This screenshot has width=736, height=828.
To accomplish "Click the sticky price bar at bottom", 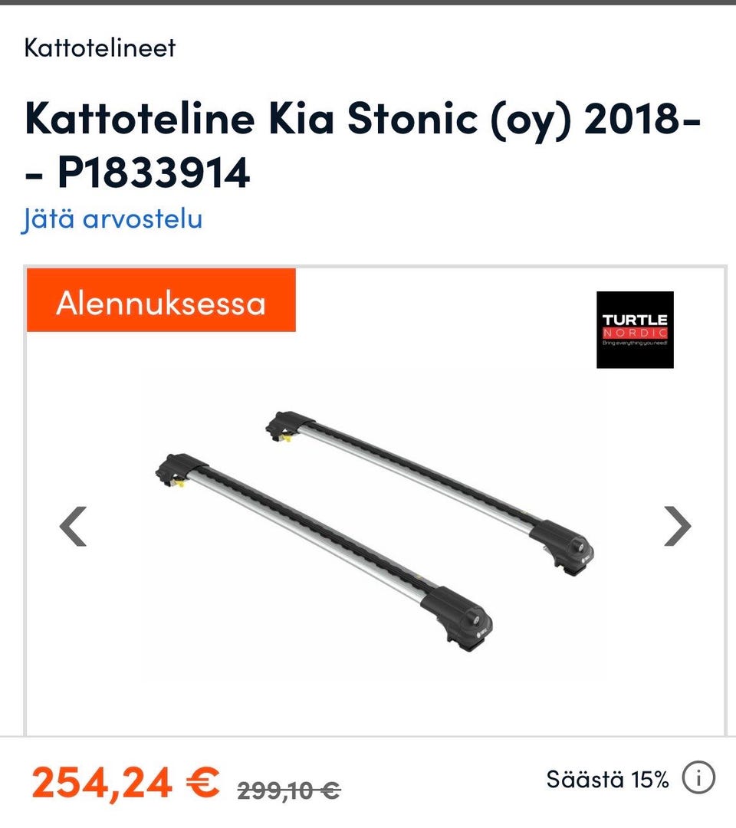I will click(368, 782).
